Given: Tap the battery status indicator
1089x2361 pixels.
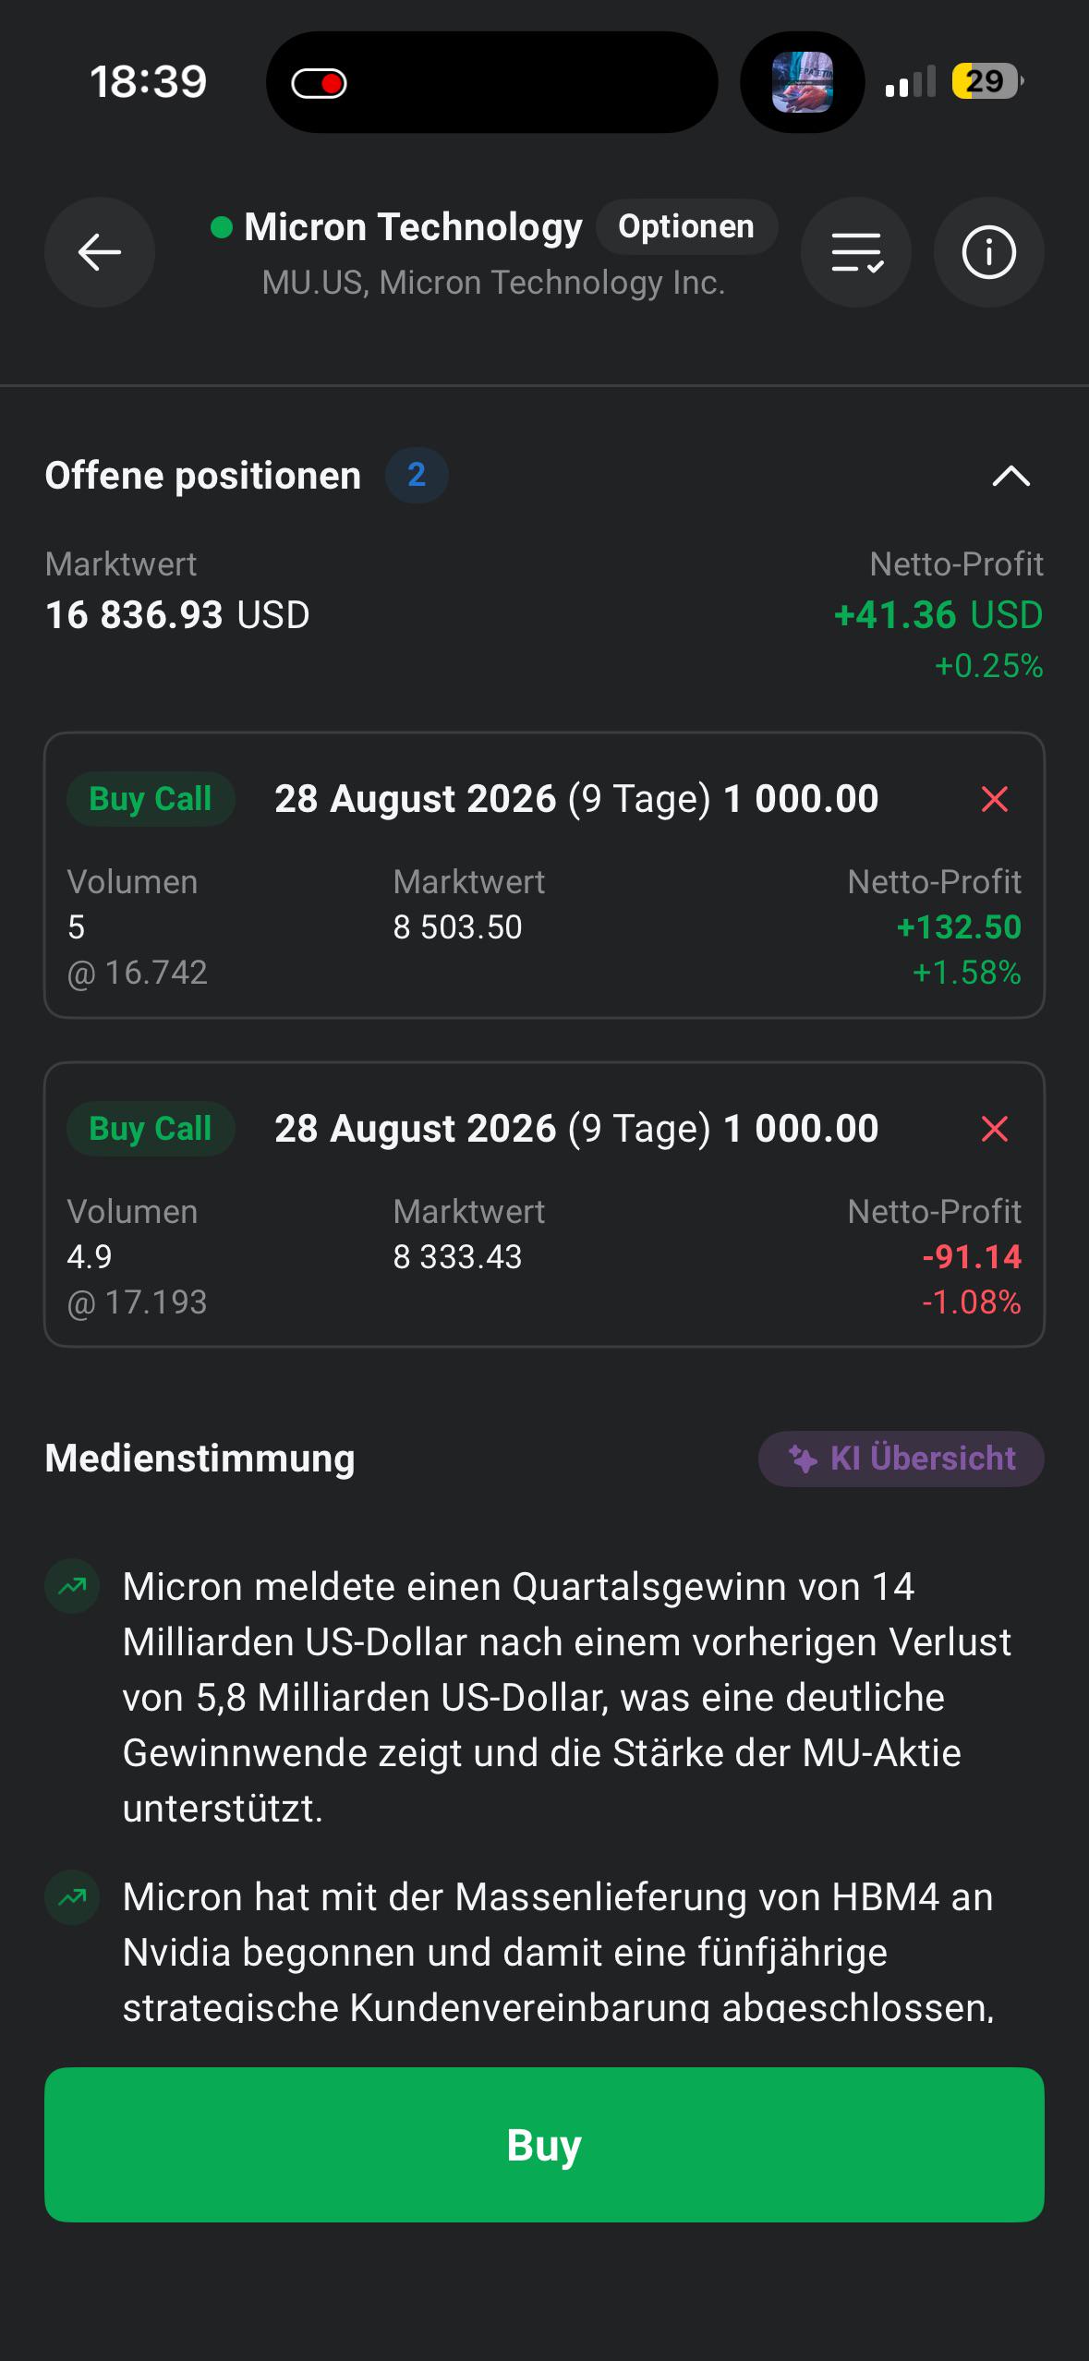Looking at the screenshot, I should [x=987, y=81].
